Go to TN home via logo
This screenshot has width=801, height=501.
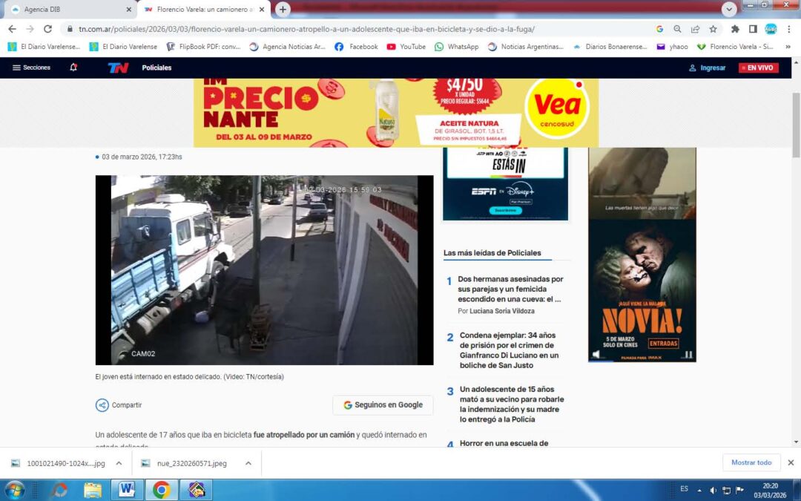(x=118, y=68)
